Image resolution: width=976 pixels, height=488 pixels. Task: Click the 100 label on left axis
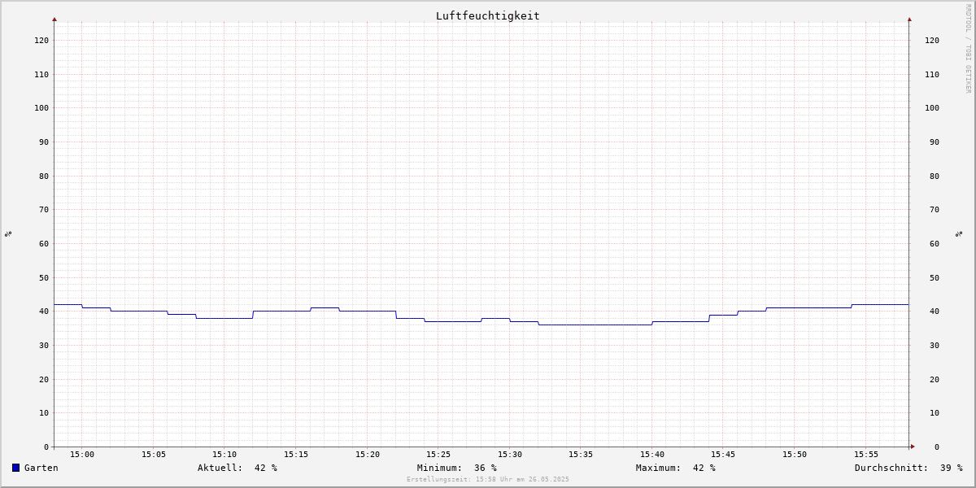pyautogui.click(x=41, y=108)
